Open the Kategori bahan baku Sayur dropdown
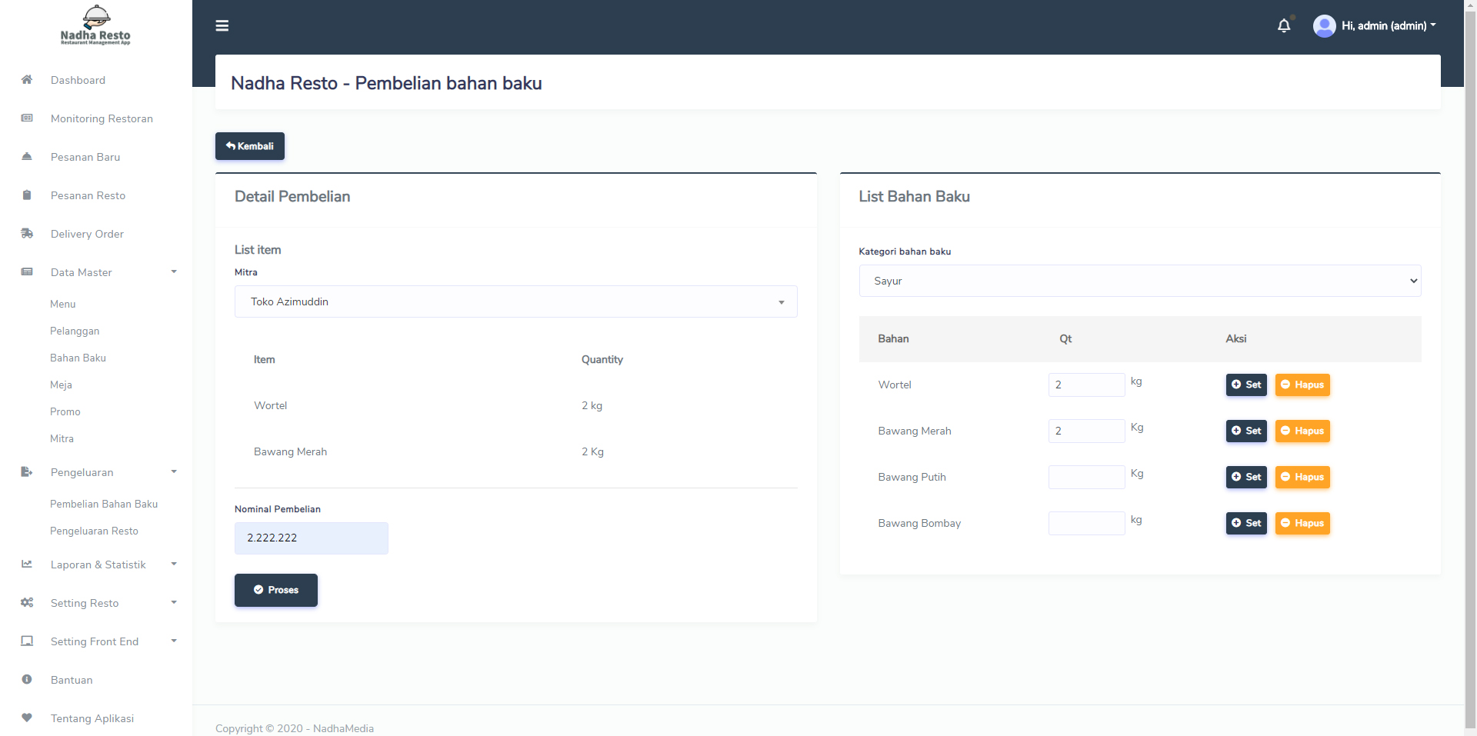The height and width of the screenshot is (736, 1477). [1140, 281]
